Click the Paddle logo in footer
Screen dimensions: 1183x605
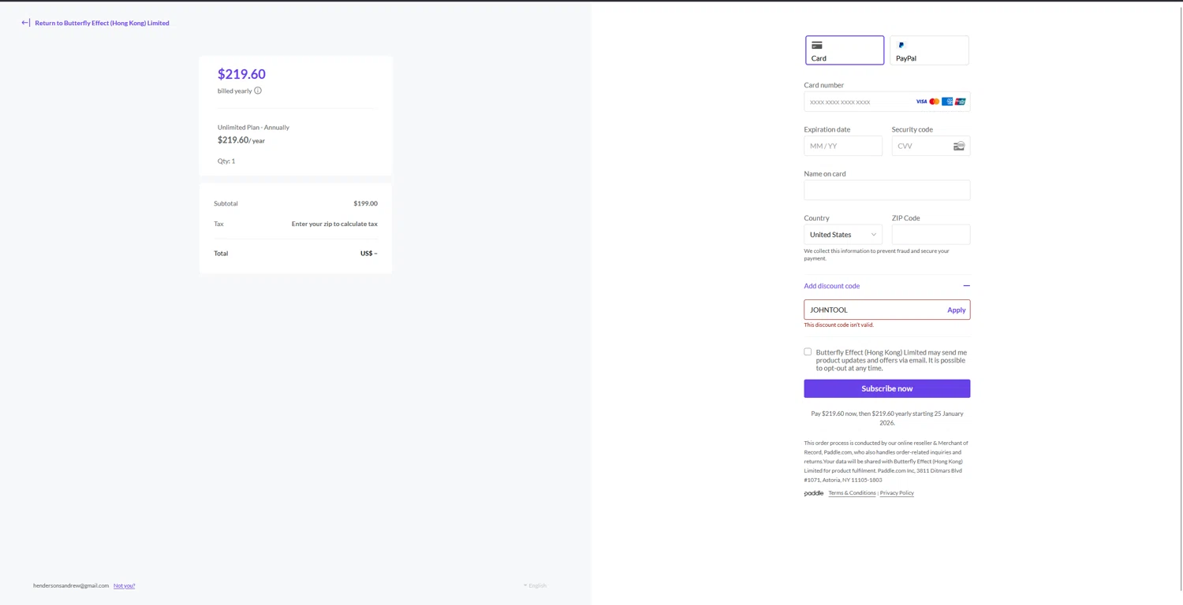814,493
